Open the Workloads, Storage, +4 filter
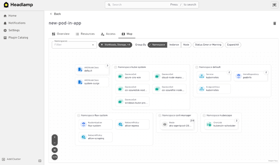 pos(115,45)
